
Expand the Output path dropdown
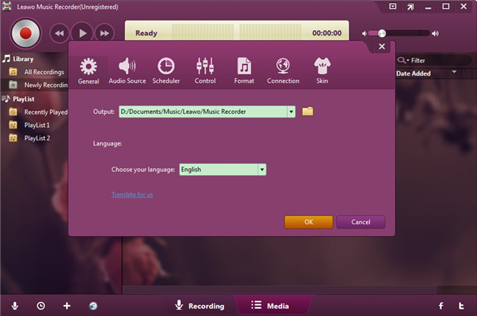pos(291,112)
